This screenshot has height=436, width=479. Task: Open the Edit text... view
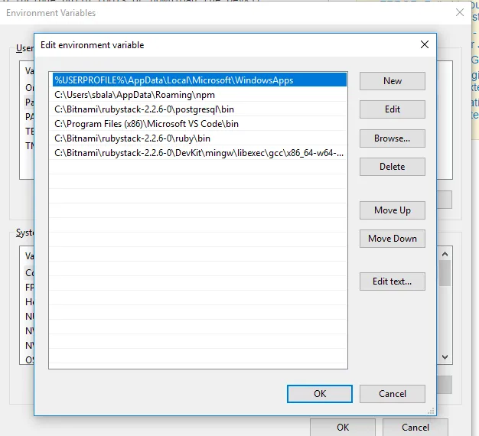click(x=393, y=281)
